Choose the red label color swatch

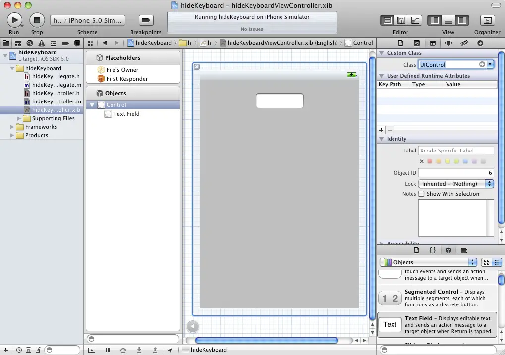coord(430,161)
